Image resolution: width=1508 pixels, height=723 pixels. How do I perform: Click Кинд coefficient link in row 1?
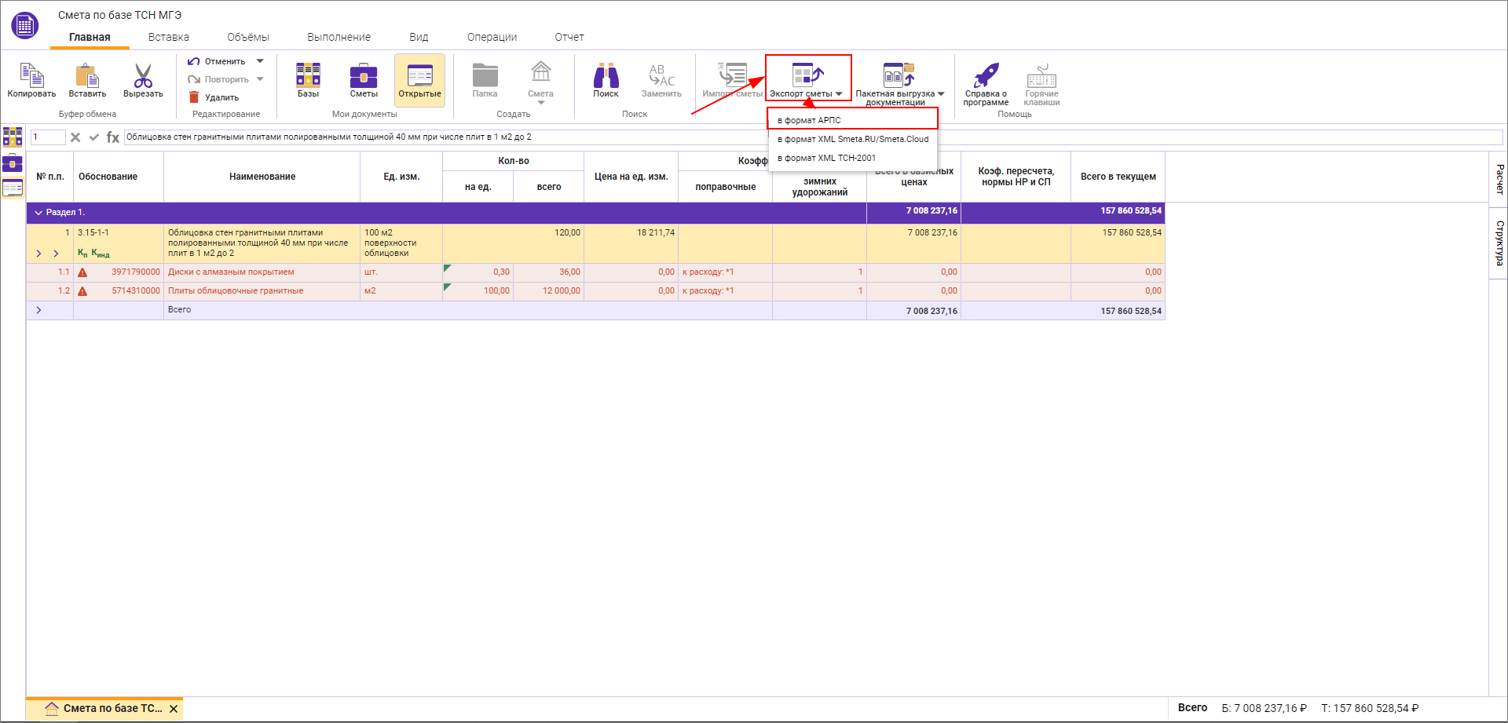coord(101,253)
